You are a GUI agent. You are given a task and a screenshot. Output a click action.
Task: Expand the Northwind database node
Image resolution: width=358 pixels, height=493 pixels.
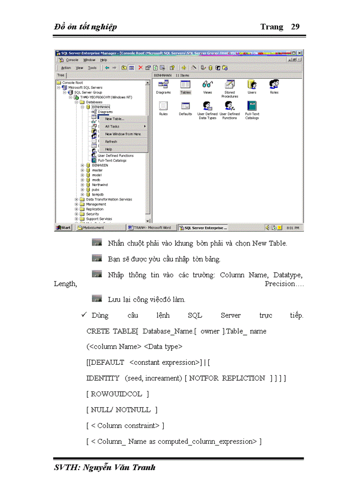82,185
